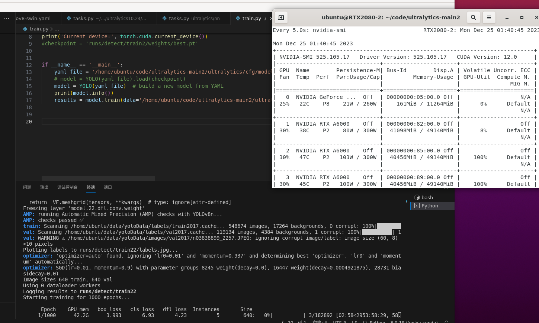
Task: Click the val2017.cache scanning progress bar
Action: click(x=377, y=232)
